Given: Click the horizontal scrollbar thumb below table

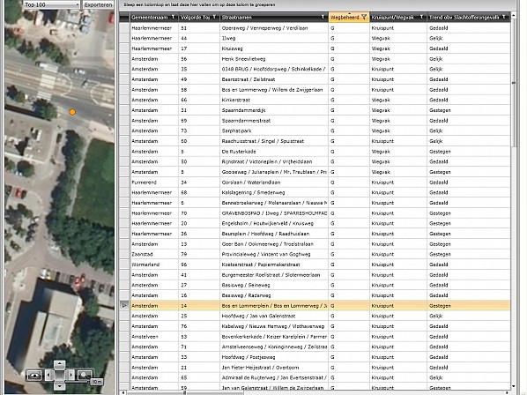Looking at the screenshot, I should click(x=184, y=392).
